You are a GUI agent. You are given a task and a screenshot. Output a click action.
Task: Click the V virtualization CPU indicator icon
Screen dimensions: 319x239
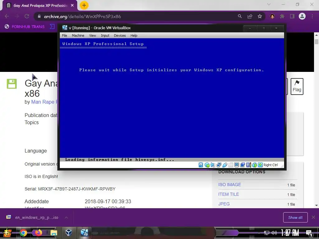click(x=248, y=165)
